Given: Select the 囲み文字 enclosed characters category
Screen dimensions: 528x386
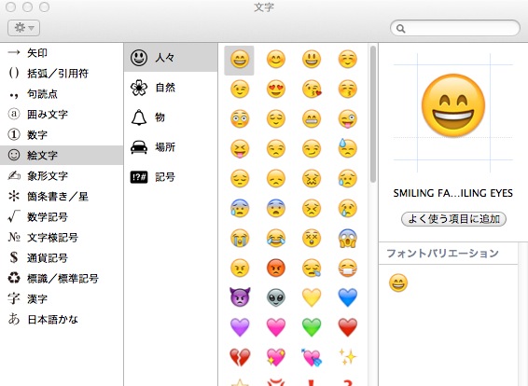Looking at the screenshot, I should pos(62,115).
